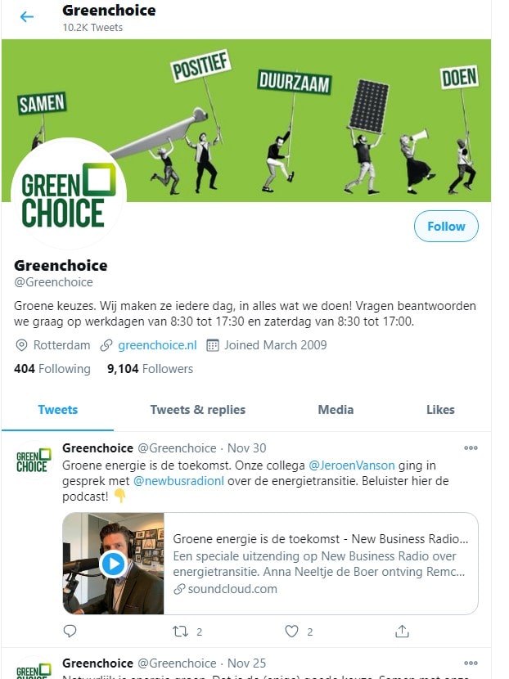This screenshot has height=679, width=509.
Task: Share the Nov 30 tweet
Action: pyautogui.click(x=402, y=631)
